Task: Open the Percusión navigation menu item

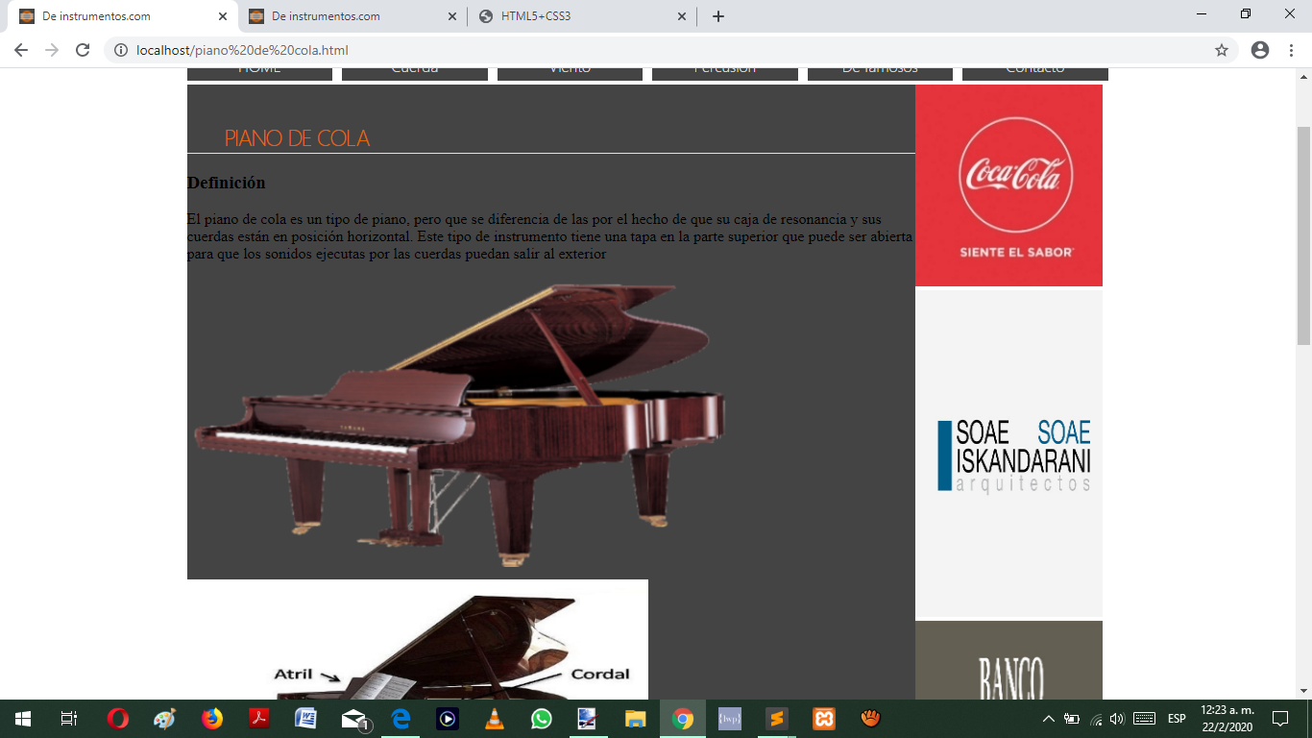Action: coord(725,73)
